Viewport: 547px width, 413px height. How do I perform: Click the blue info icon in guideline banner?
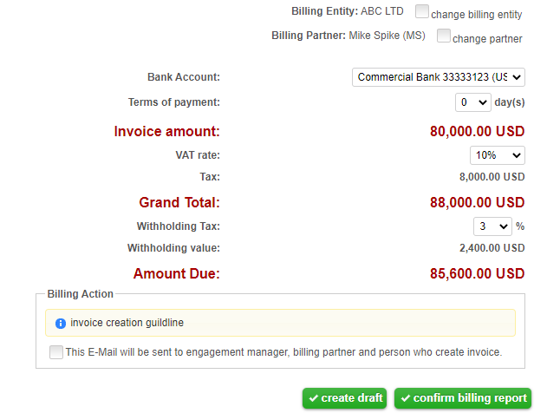(61, 324)
